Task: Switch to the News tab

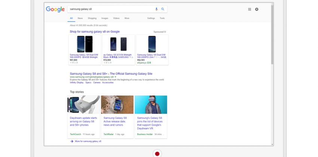Action: tap(80, 18)
